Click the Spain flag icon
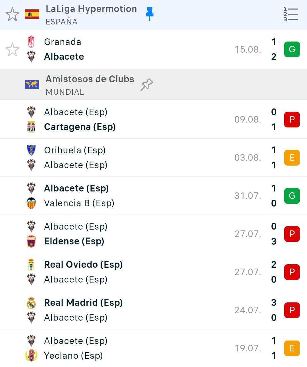307x367 pixels. (32, 14)
